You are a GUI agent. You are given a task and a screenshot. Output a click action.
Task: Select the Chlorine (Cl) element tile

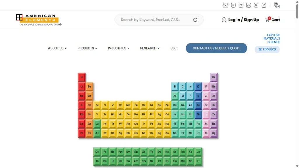coord(206,96)
